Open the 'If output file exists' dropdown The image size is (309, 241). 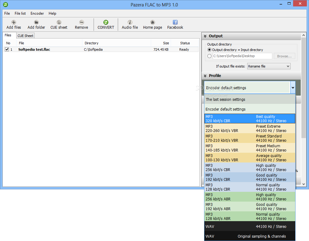click(269, 66)
